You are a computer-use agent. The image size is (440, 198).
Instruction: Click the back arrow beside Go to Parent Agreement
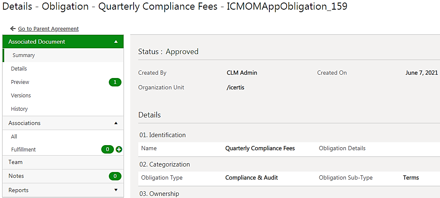[12, 29]
